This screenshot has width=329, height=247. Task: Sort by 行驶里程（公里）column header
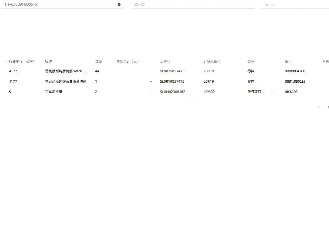22,62
